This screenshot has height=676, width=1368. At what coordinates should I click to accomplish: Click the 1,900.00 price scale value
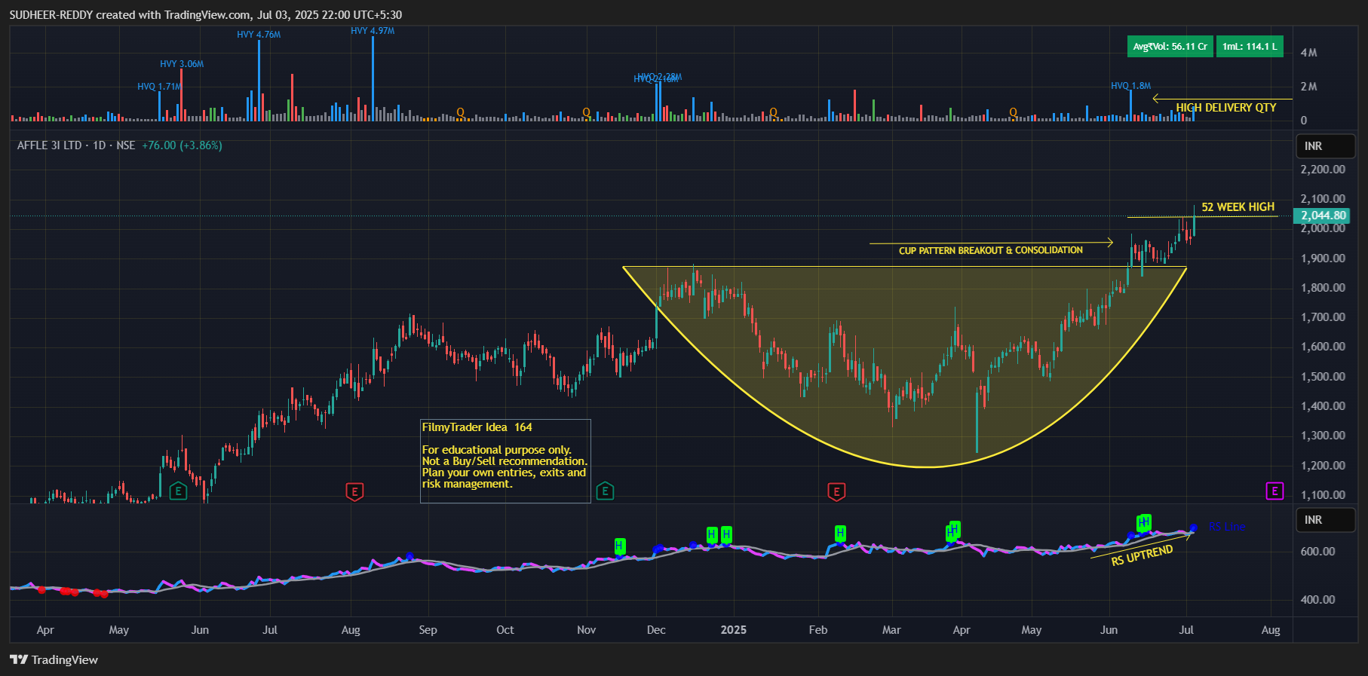tap(1323, 258)
